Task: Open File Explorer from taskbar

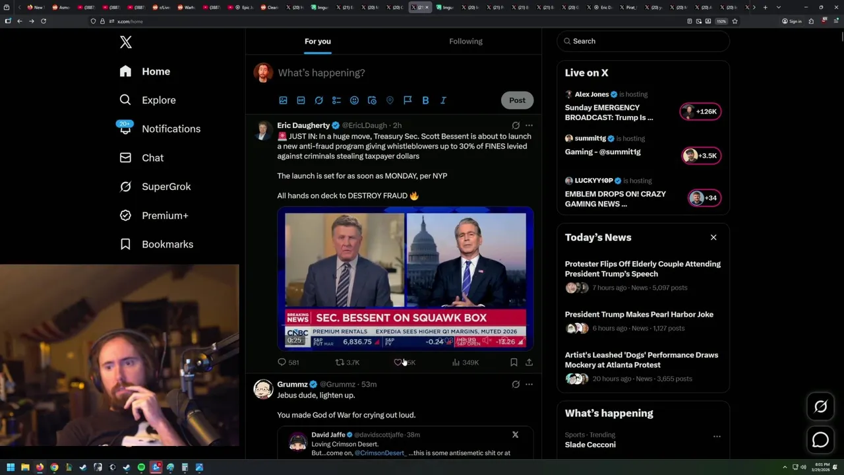Action: pyautogui.click(x=25, y=467)
